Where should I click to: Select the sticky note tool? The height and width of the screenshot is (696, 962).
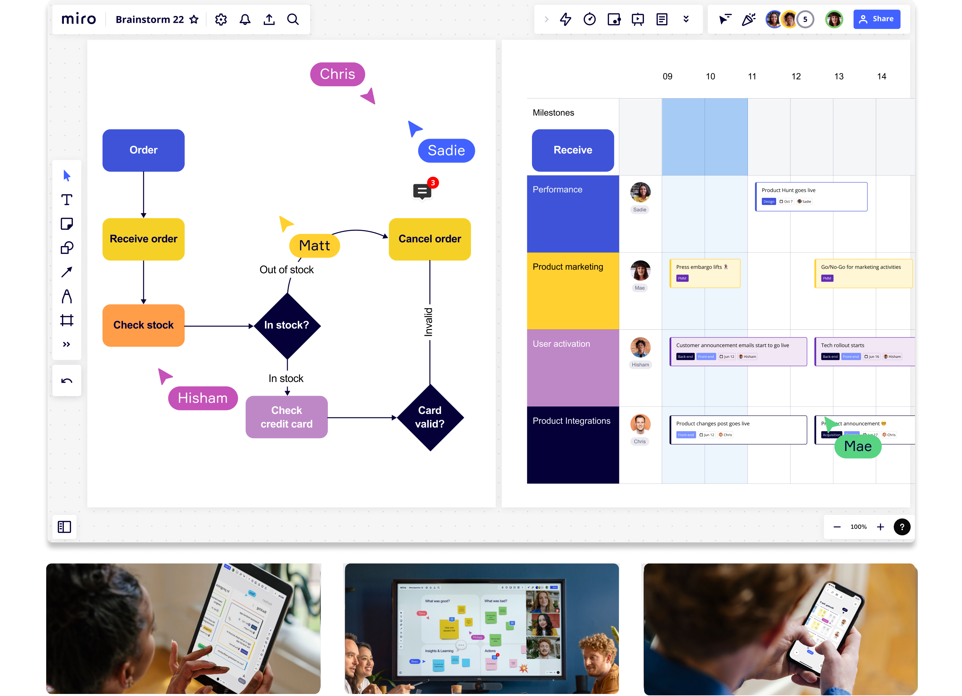[x=67, y=224]
